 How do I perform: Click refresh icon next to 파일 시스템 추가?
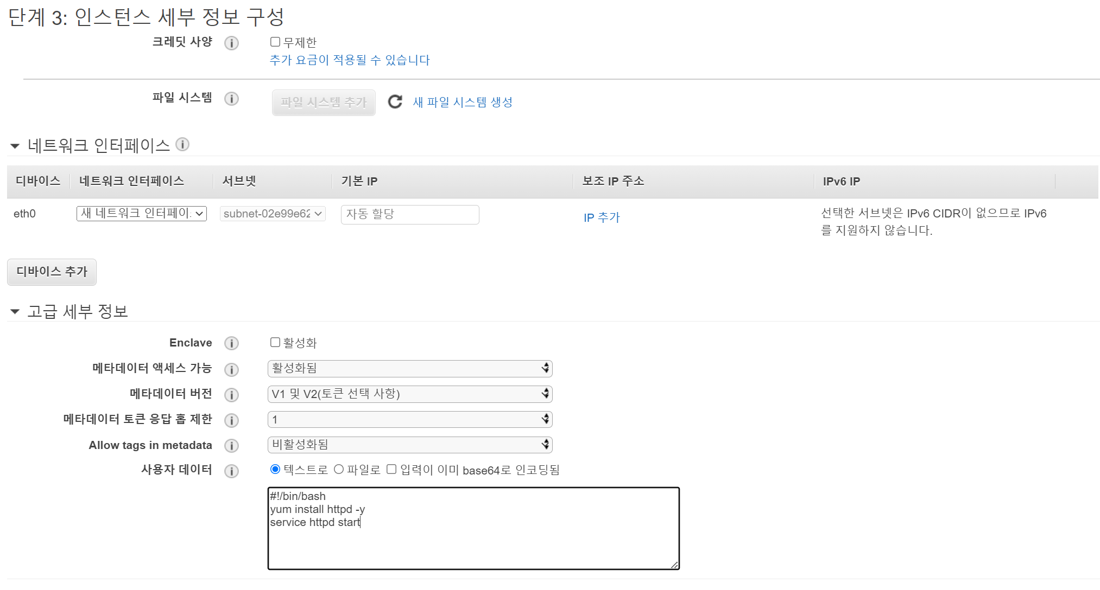point(395,102)
